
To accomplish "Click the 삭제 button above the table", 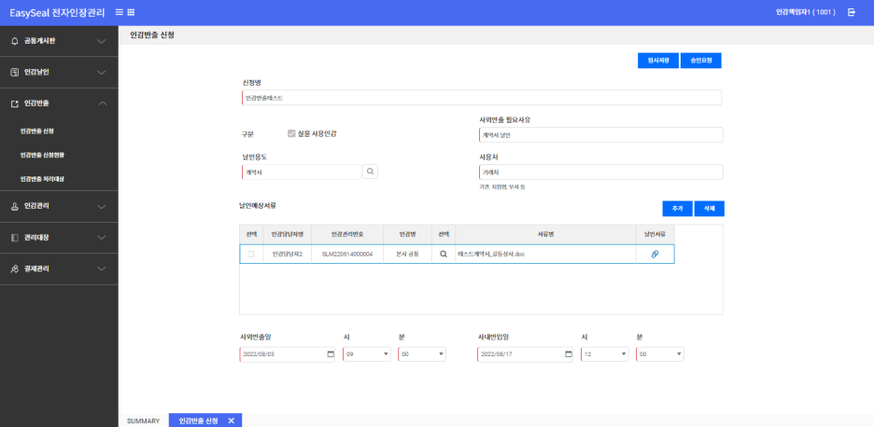I will tap(710, 209).
